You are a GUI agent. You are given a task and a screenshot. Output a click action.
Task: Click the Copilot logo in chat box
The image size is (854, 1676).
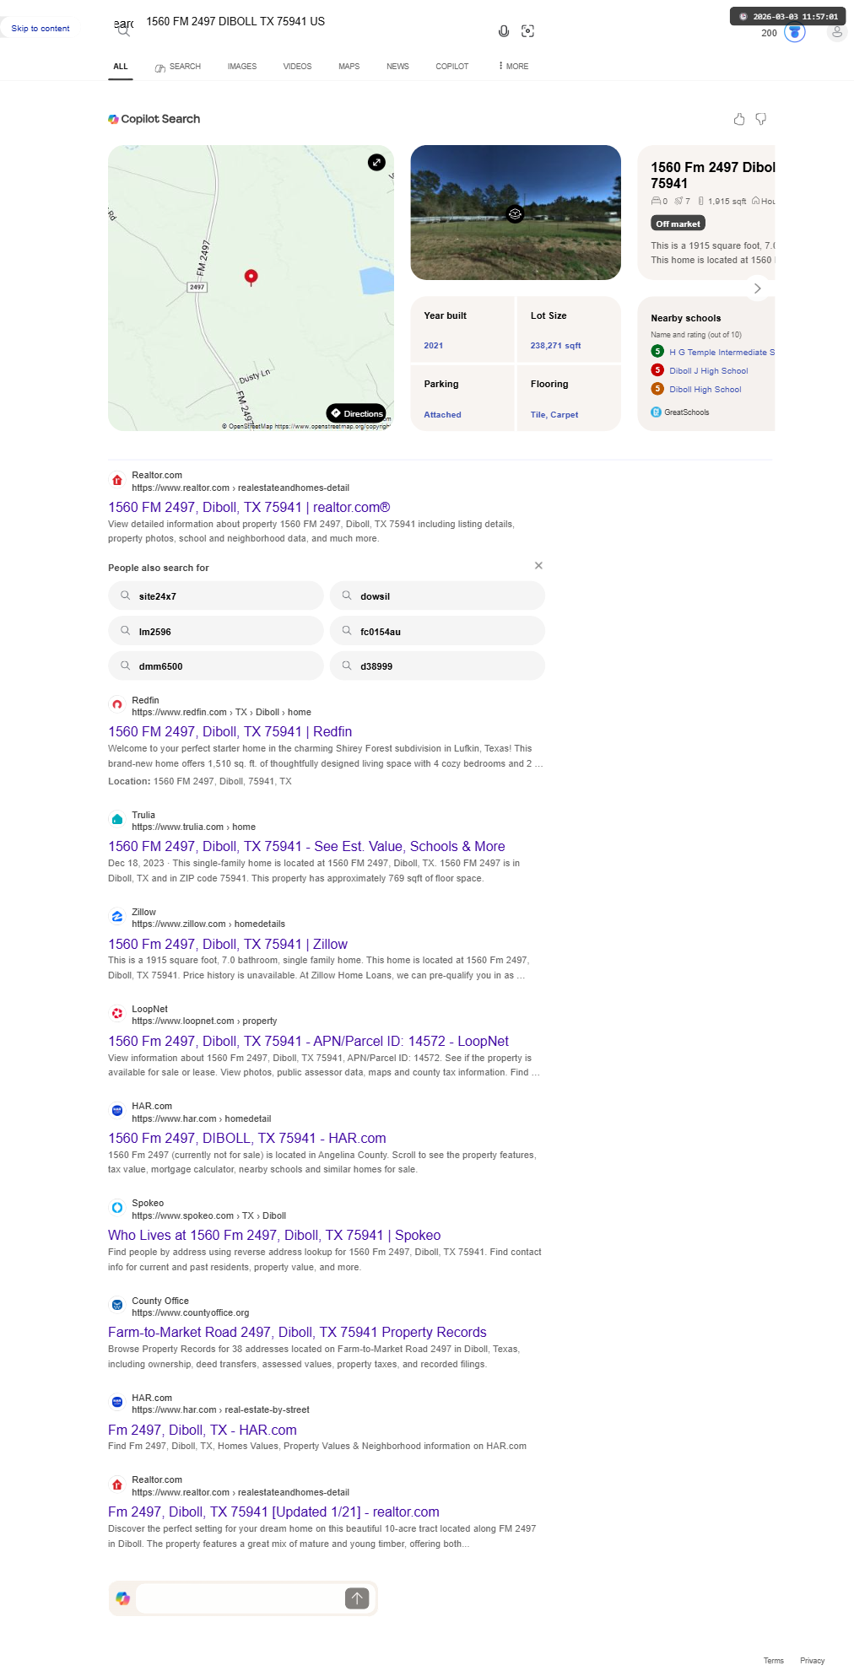[123, 1598]
